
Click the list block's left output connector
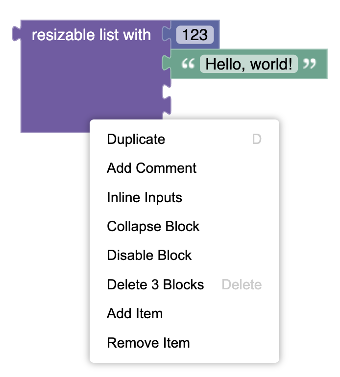pyautogui.click(x=17, y=33)
